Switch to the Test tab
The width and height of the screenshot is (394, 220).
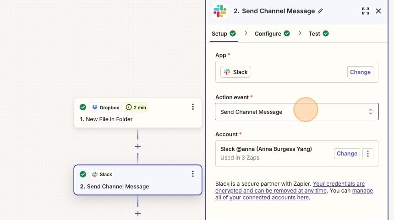pos(314,33)
